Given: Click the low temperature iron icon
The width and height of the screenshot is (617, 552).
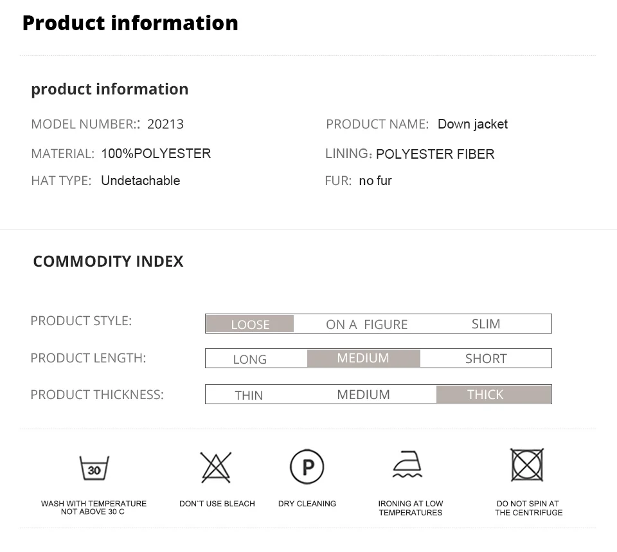Looking at the screenshot, I should [407, 464].
